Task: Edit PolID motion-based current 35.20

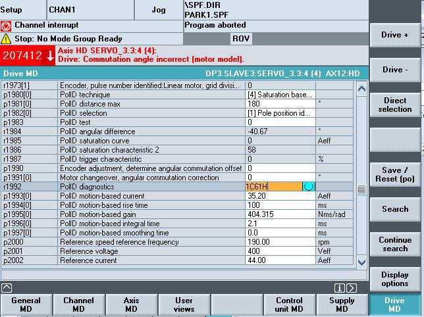Action: (280, 196)
